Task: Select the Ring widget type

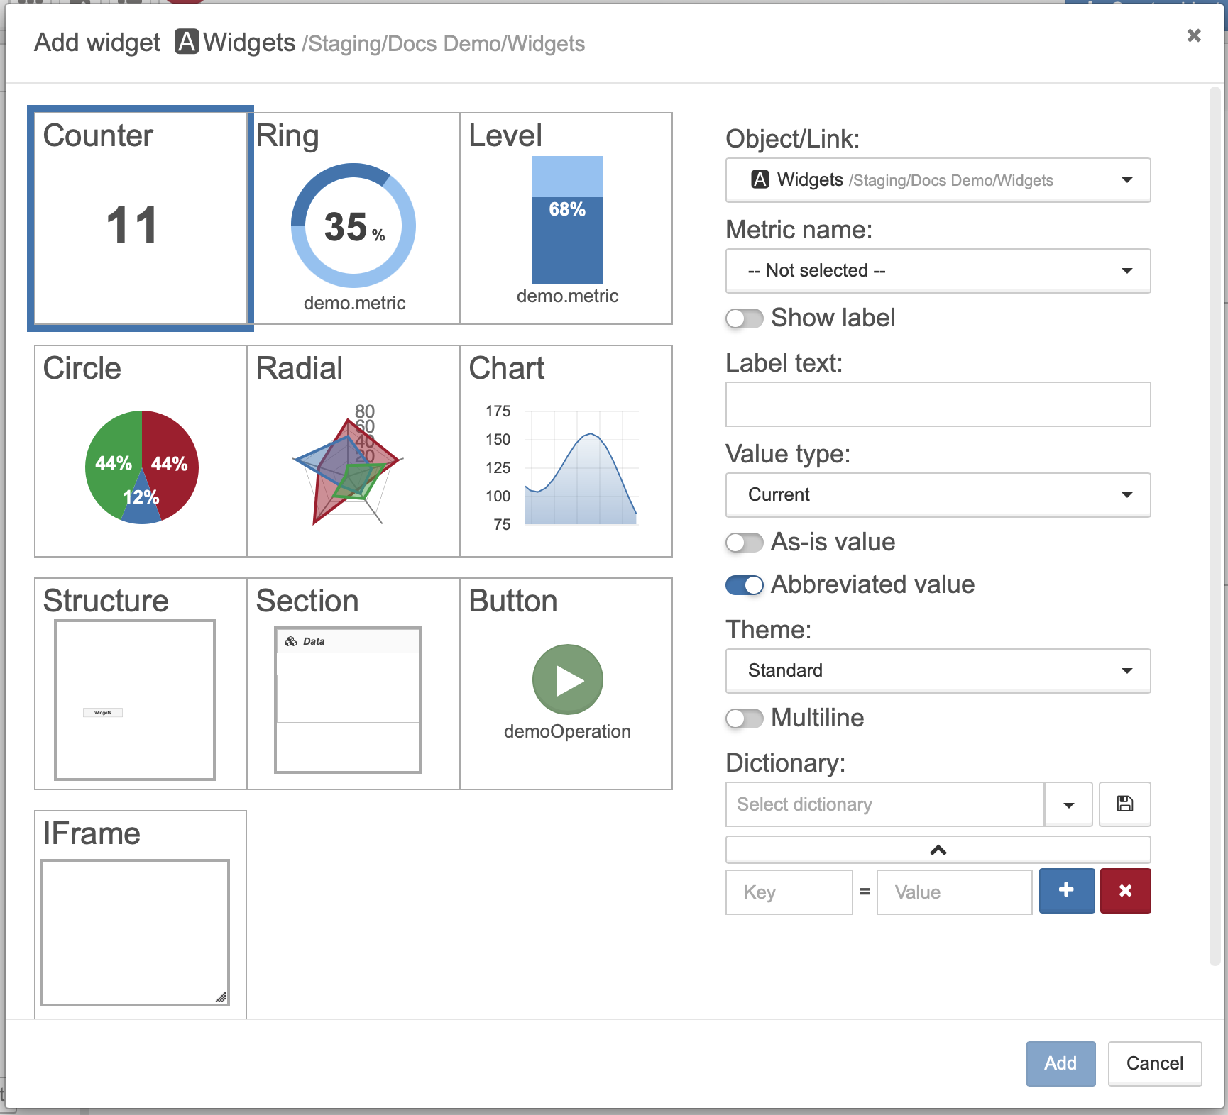Action: pyautogui.click(x=353, y=218)
